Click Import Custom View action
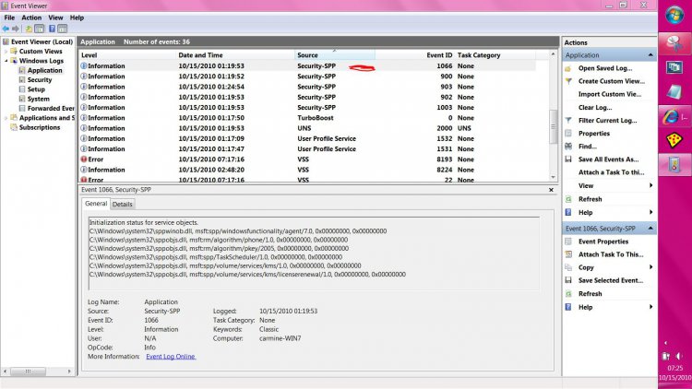692x389 pixels. click(610, 94)
